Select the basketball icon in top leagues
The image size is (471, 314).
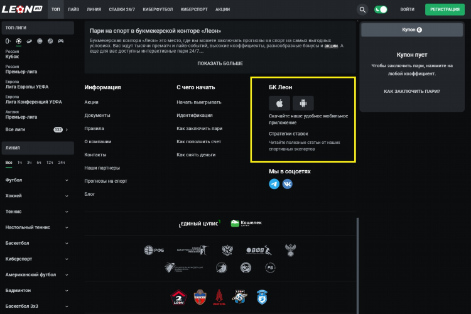click(50, 41)
